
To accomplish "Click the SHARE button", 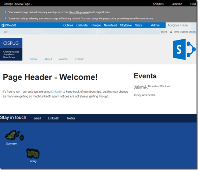I will pos(164,32).
